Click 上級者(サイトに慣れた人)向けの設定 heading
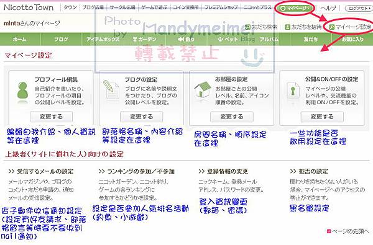The height and width of the screenshot is (245, 373). coord(64,154)
